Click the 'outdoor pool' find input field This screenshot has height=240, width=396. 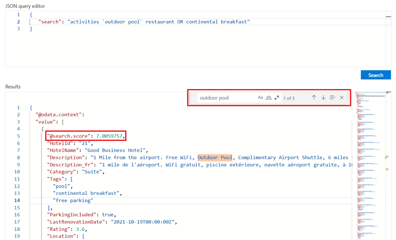pos(227,98)
